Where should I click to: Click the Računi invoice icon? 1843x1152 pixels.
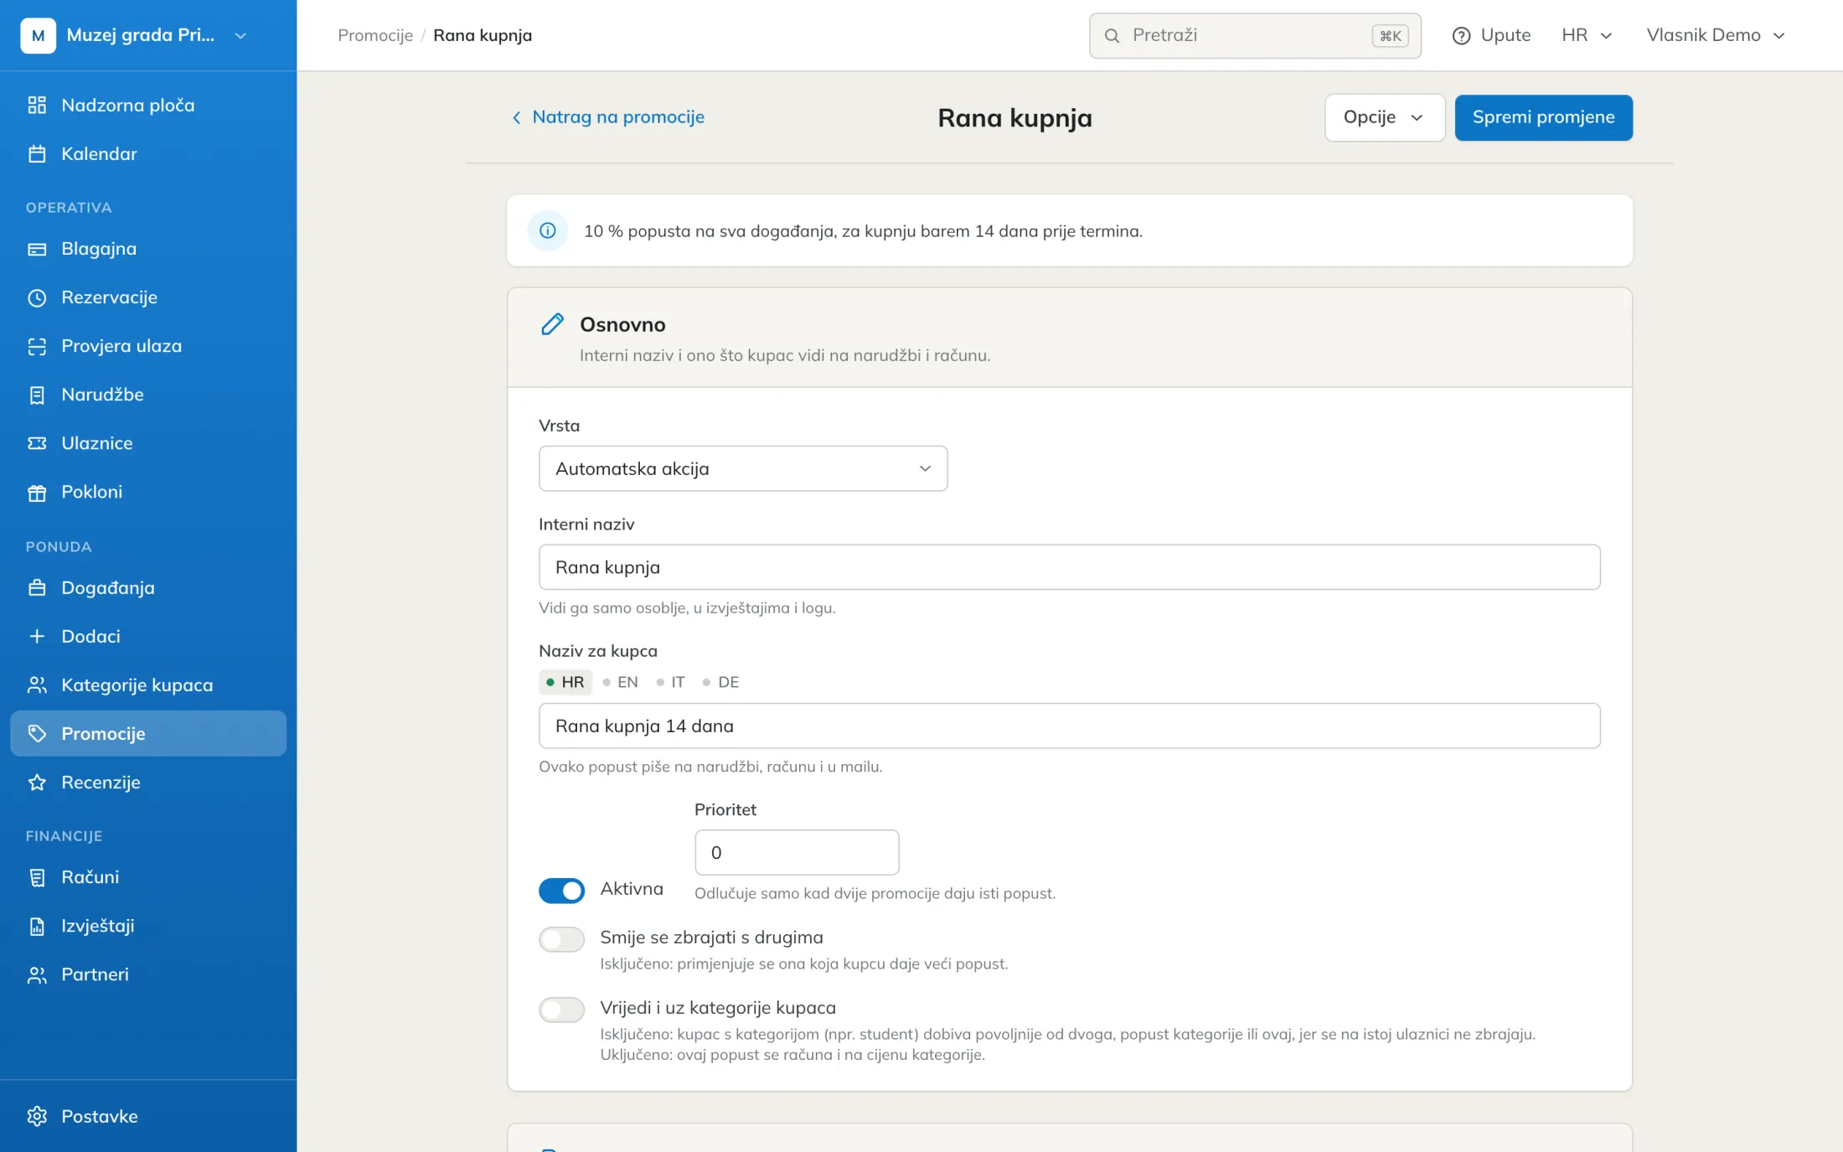[37, 877]
